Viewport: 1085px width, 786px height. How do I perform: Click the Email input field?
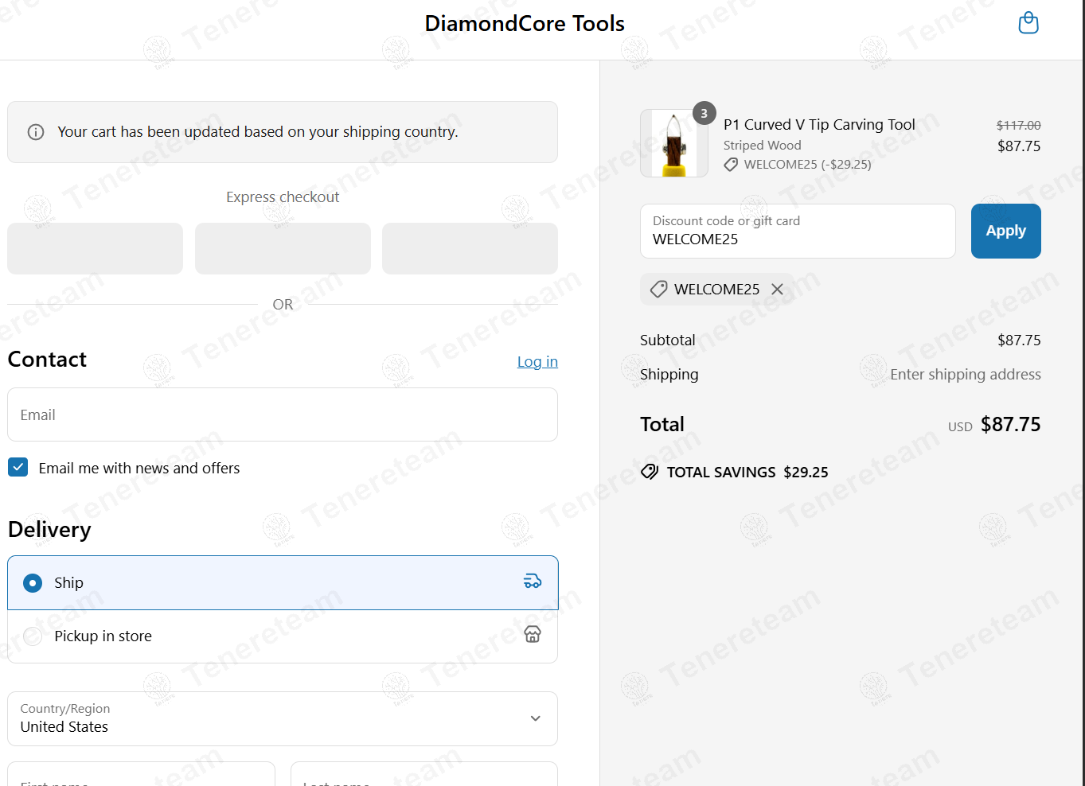coord(283,414)
